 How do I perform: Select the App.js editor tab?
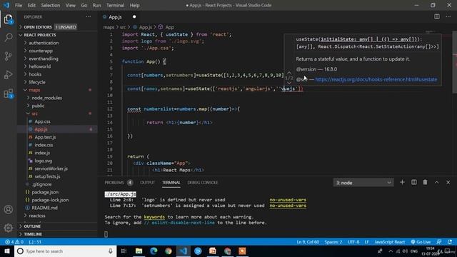tap(119, 17)
